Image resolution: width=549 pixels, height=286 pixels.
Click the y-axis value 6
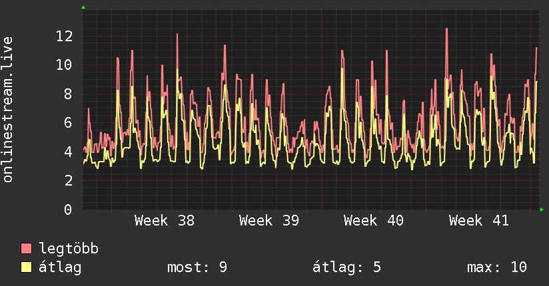(68, 123)
